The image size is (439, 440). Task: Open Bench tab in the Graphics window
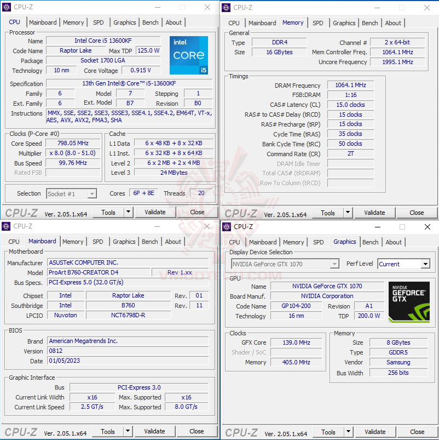(371, 242)
